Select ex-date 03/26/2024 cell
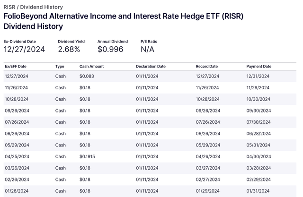303x197 pixels. pyautogui.click(x=17, y=168)
